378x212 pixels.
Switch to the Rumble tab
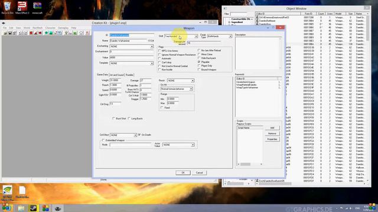pyautogui.click(x=129, y=75)
